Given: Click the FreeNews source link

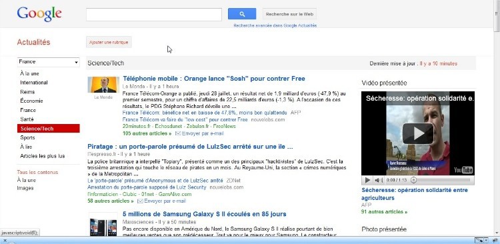Looking at the screenshot, I should [225, 126].
